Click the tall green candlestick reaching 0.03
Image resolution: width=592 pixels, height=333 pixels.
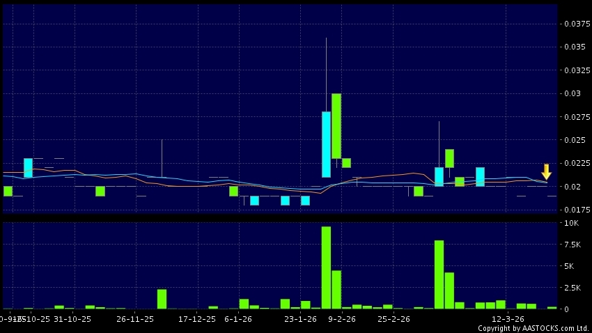[x=336, y=125]
